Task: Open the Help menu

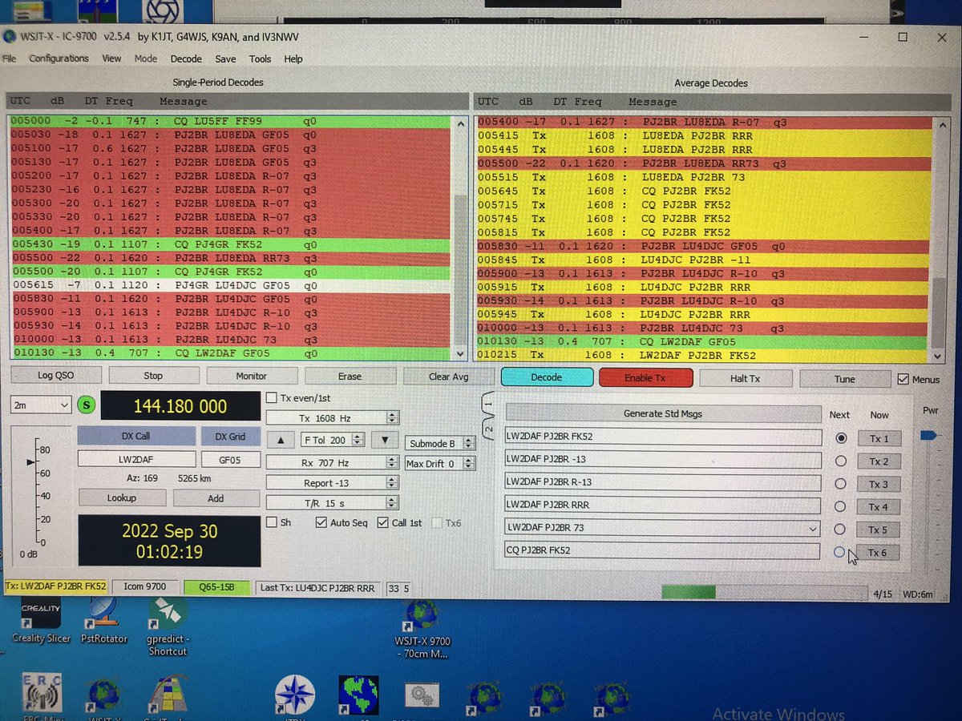Action: 293,58
